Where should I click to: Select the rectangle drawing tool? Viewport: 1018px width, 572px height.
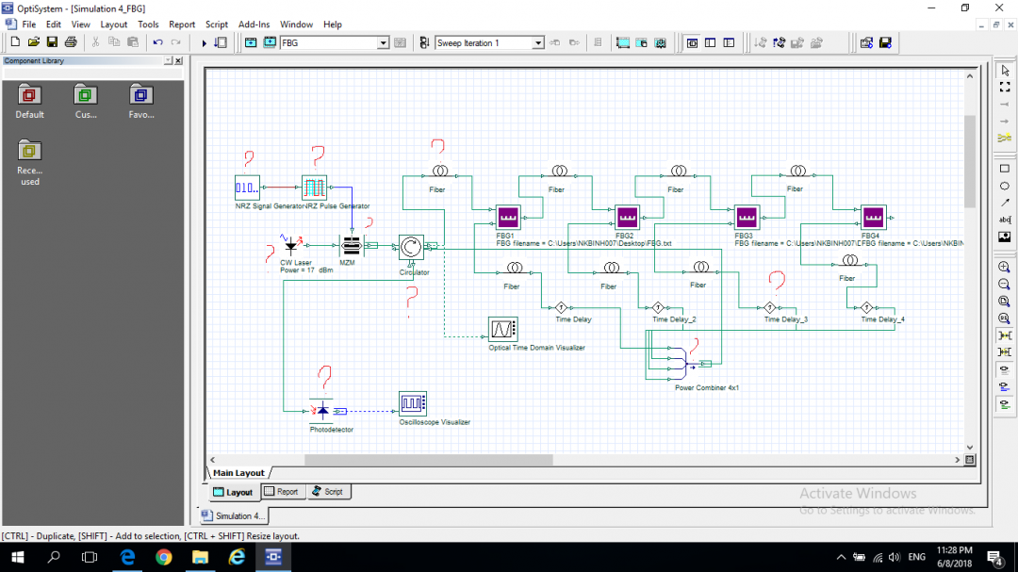[1003, 168]
